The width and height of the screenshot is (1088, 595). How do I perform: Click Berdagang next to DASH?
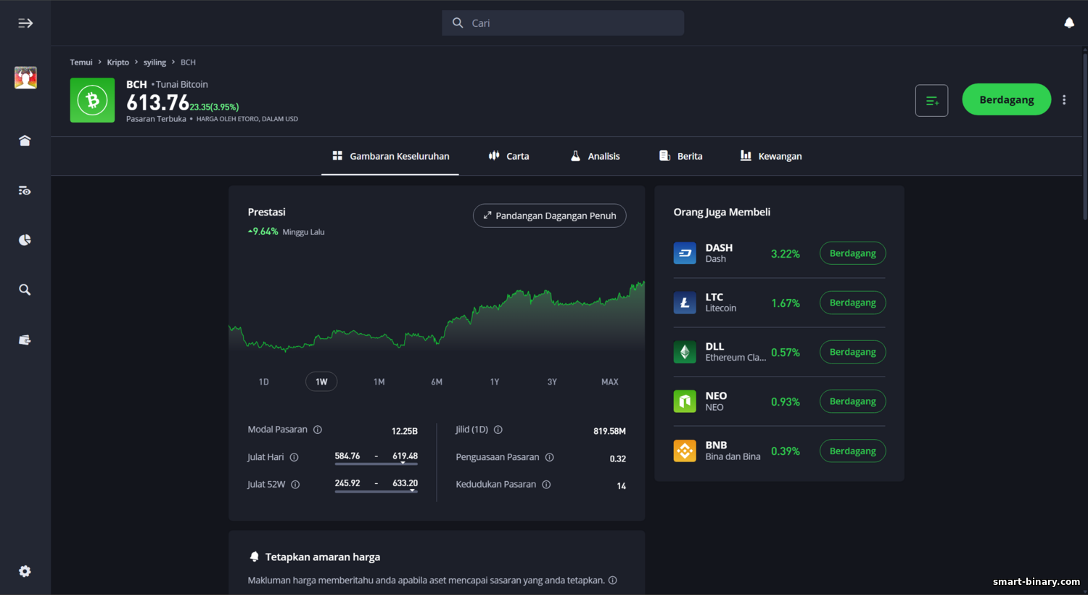click(852, 253)
